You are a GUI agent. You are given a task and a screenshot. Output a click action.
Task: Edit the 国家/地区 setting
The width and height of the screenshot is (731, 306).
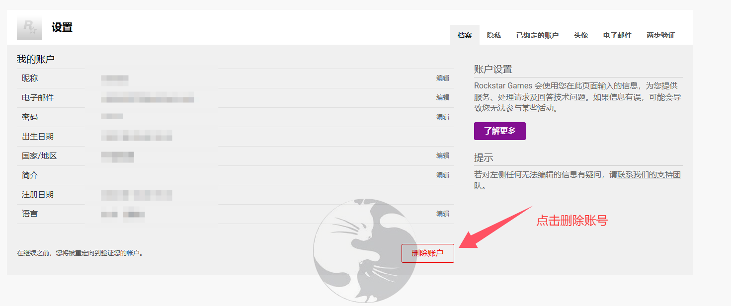point(442,155)
